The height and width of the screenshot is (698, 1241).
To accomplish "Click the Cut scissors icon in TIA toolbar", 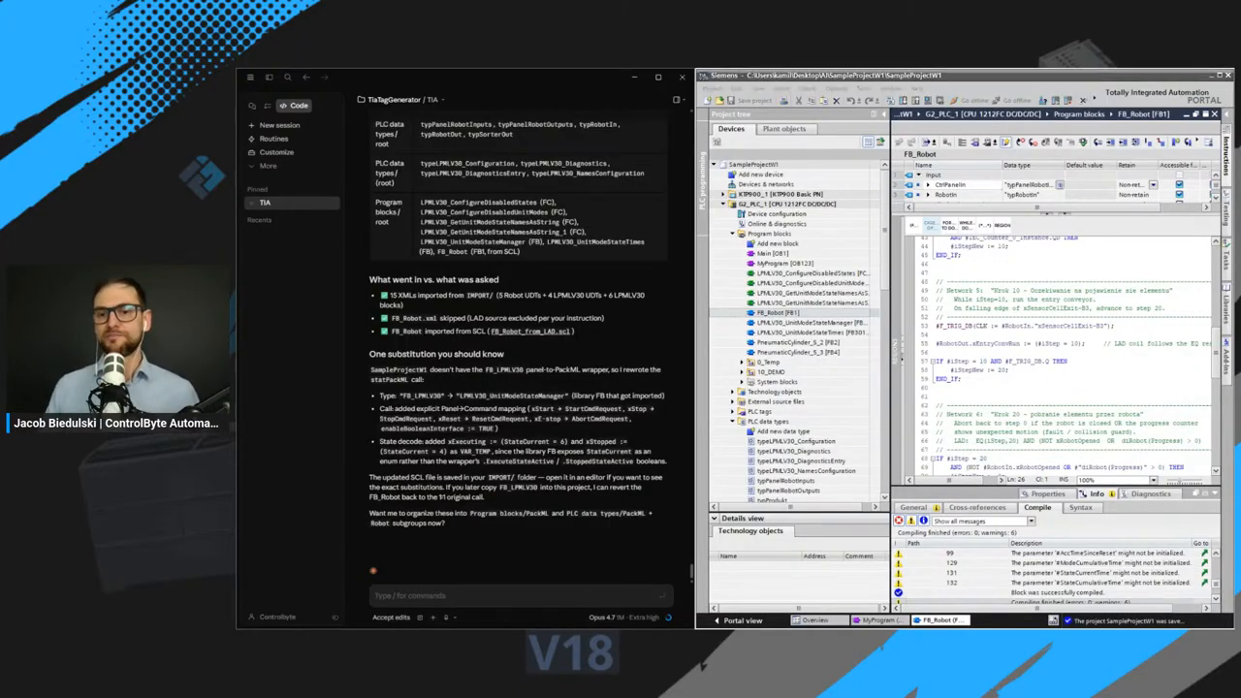I will [x=798, y=101].
